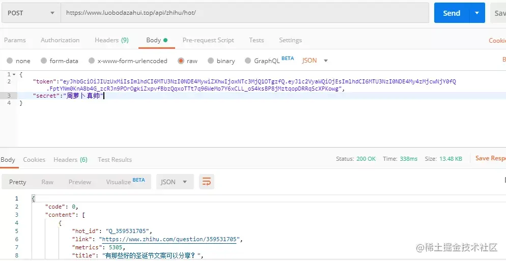This screenshot has height=261, width=506.
Task: Open the POST method dropdown
Action: 31,13
